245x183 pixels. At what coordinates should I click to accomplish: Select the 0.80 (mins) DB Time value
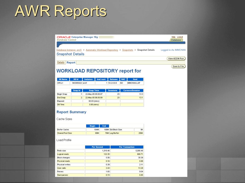[94, 104]
